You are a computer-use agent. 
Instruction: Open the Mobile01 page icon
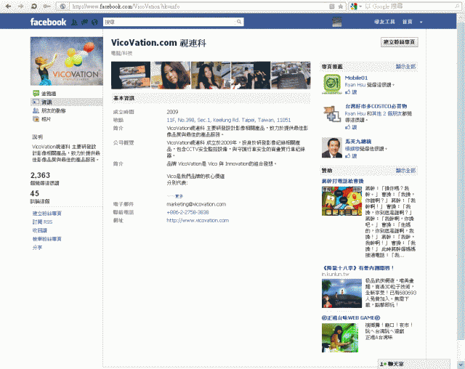[x=332, y=84]
